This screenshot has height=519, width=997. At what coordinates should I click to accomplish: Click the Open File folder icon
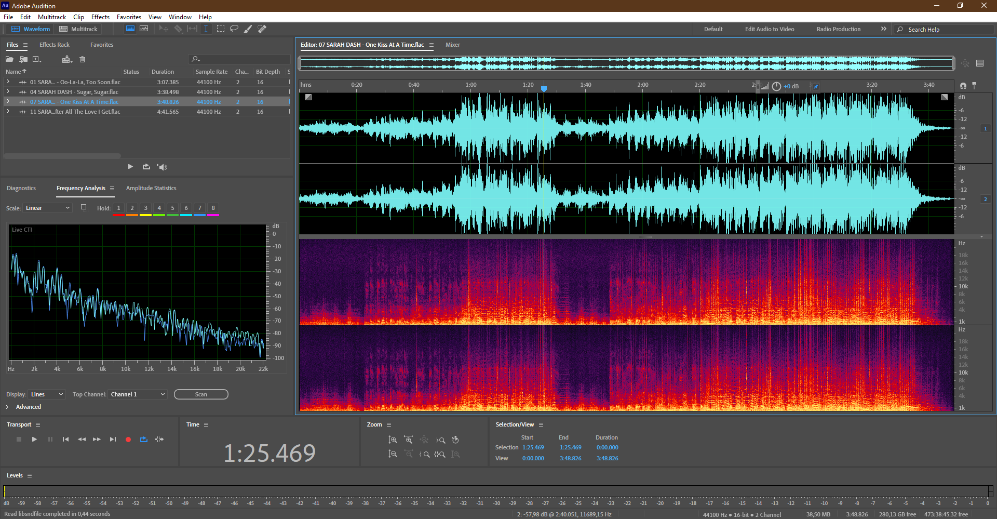coord(9,59)
